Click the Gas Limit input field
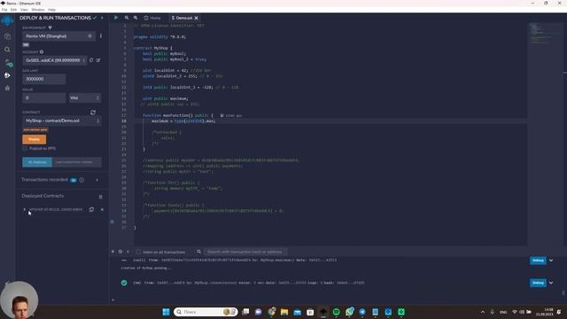This screenshot has height=319, width=567. click(x=44, y=79)
